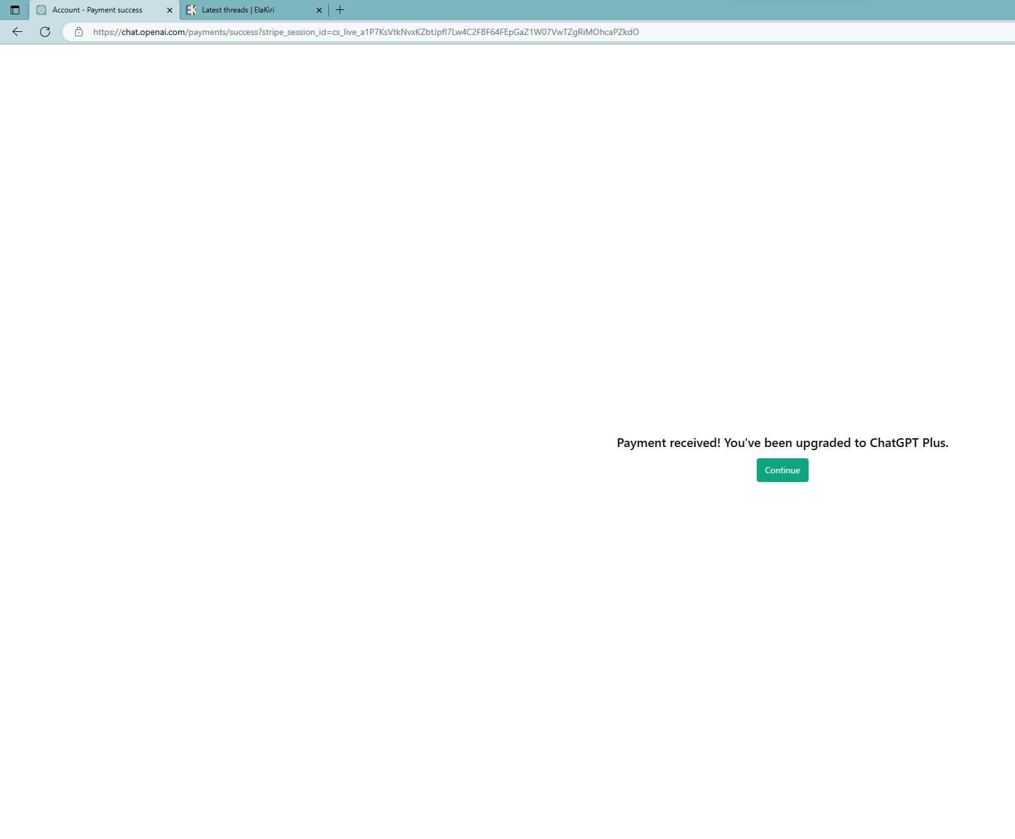Open a new tab with plus icon

[340, 10]
